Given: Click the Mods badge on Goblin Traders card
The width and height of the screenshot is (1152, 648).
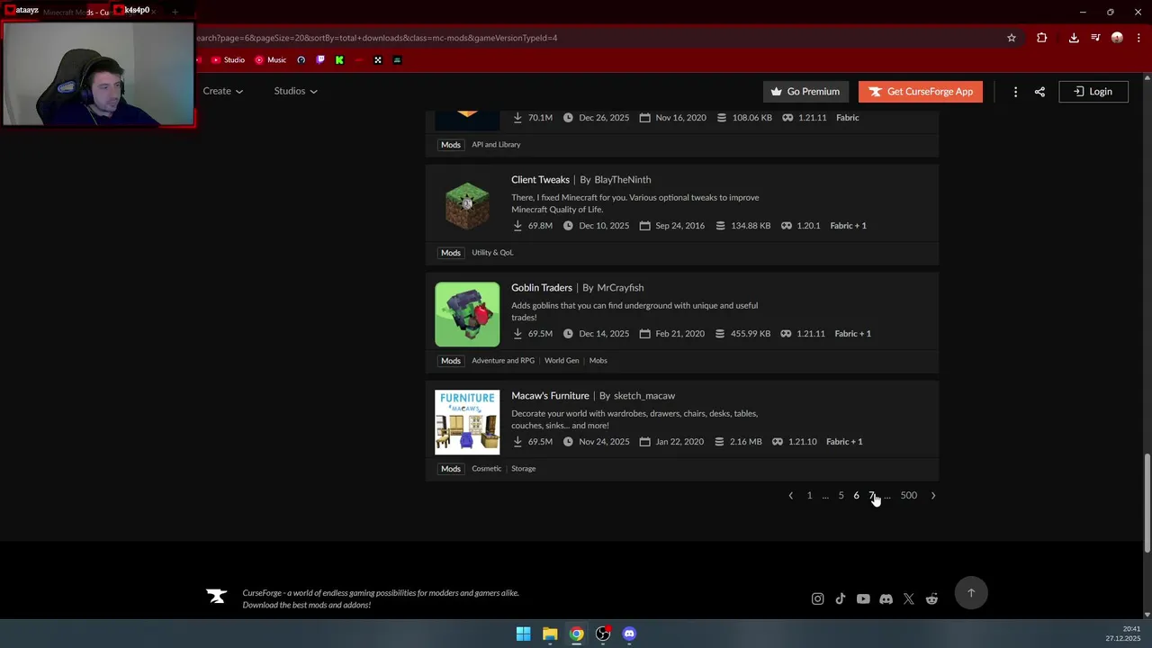Looking at the screenshot, I should click(x=451, y=361).
